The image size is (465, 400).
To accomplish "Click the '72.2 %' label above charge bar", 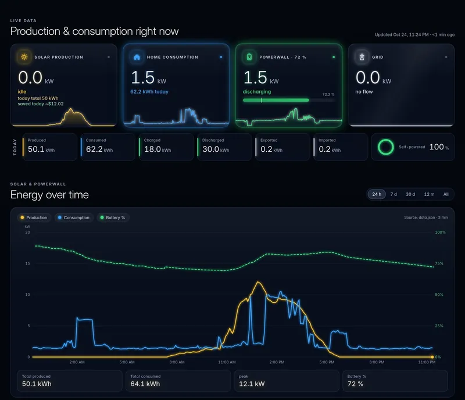I will 328,94.
